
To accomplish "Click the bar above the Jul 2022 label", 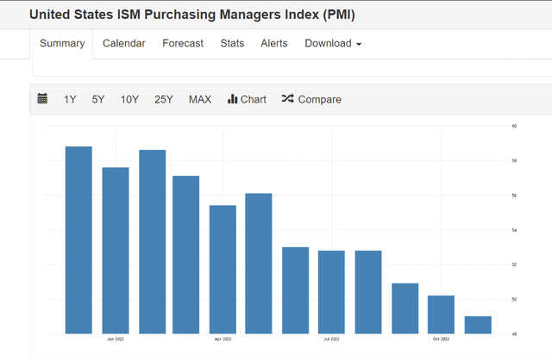I will pos(331,292).
